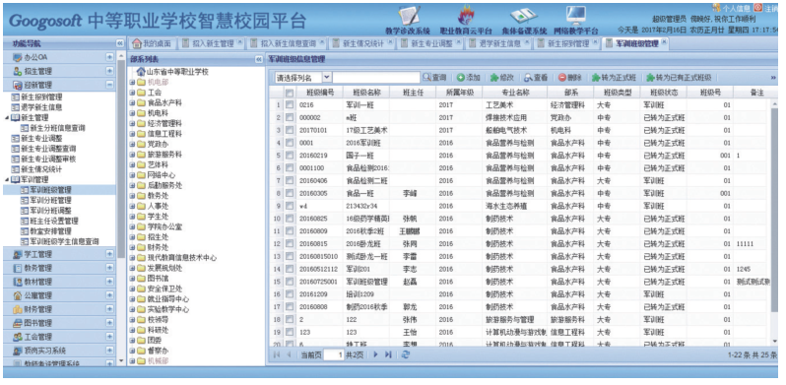Go to previous page icon

[x=289, y=354]
